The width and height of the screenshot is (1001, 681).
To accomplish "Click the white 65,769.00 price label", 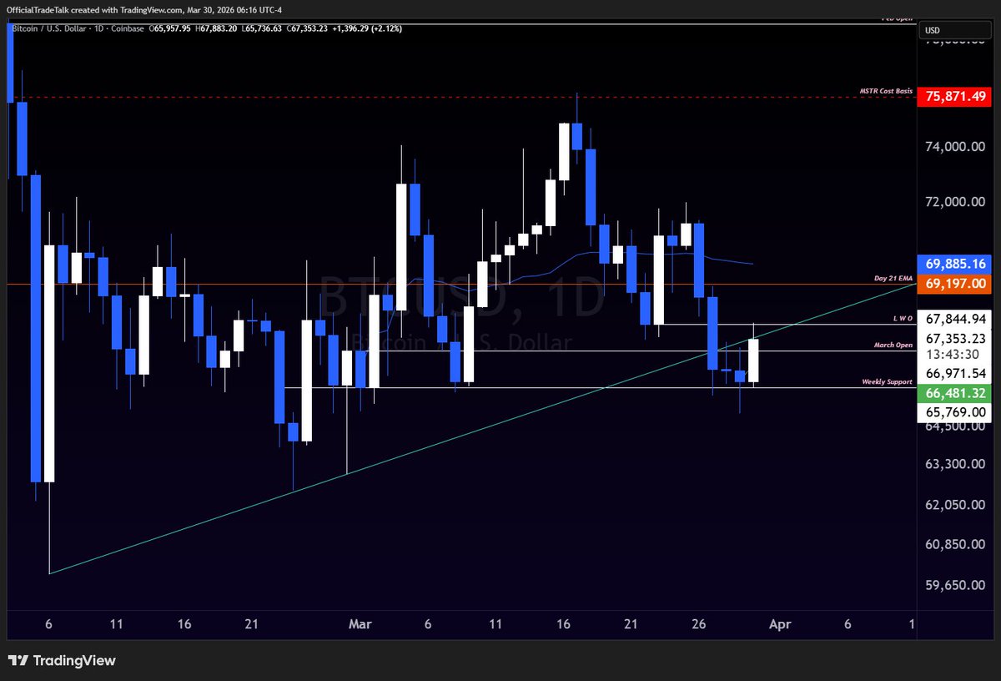I will (956, 411).
